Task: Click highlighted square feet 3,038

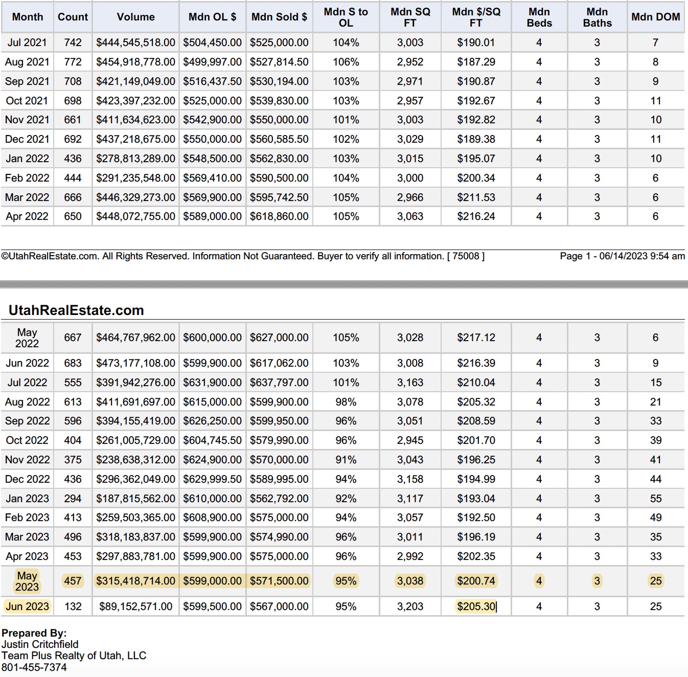Action: [410, 581]
